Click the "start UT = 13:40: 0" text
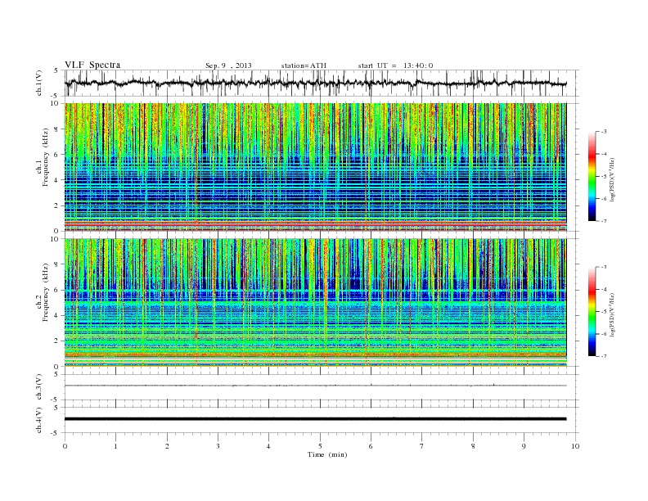The height and width of the screenshot is (501, 648). [x=395, y=65]
